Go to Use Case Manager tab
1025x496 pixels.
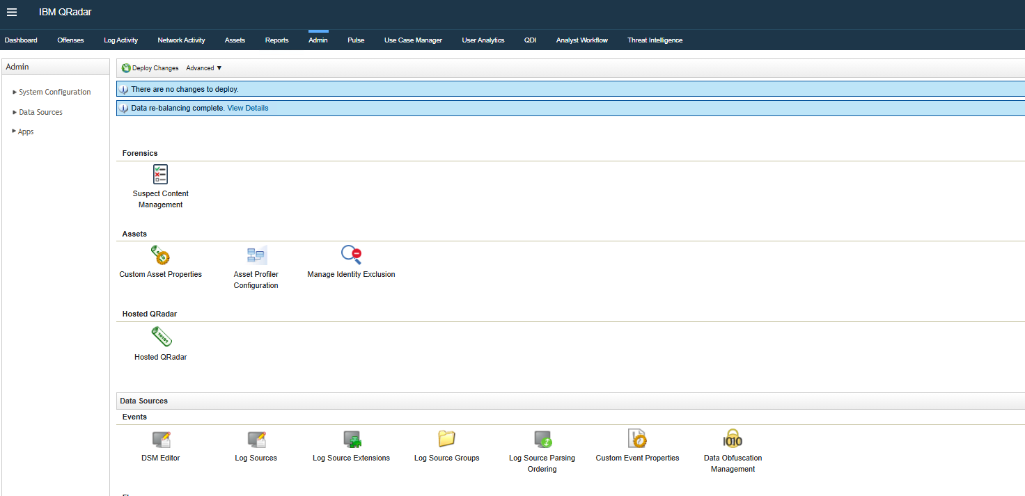pos(413,40)
